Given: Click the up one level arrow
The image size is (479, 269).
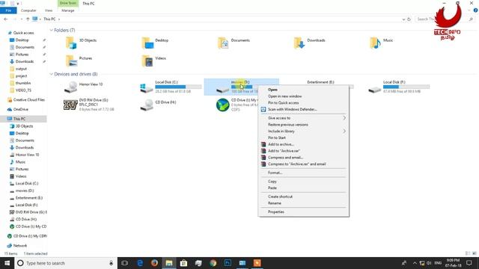Looking at the screenshot, I should [28, 19].
